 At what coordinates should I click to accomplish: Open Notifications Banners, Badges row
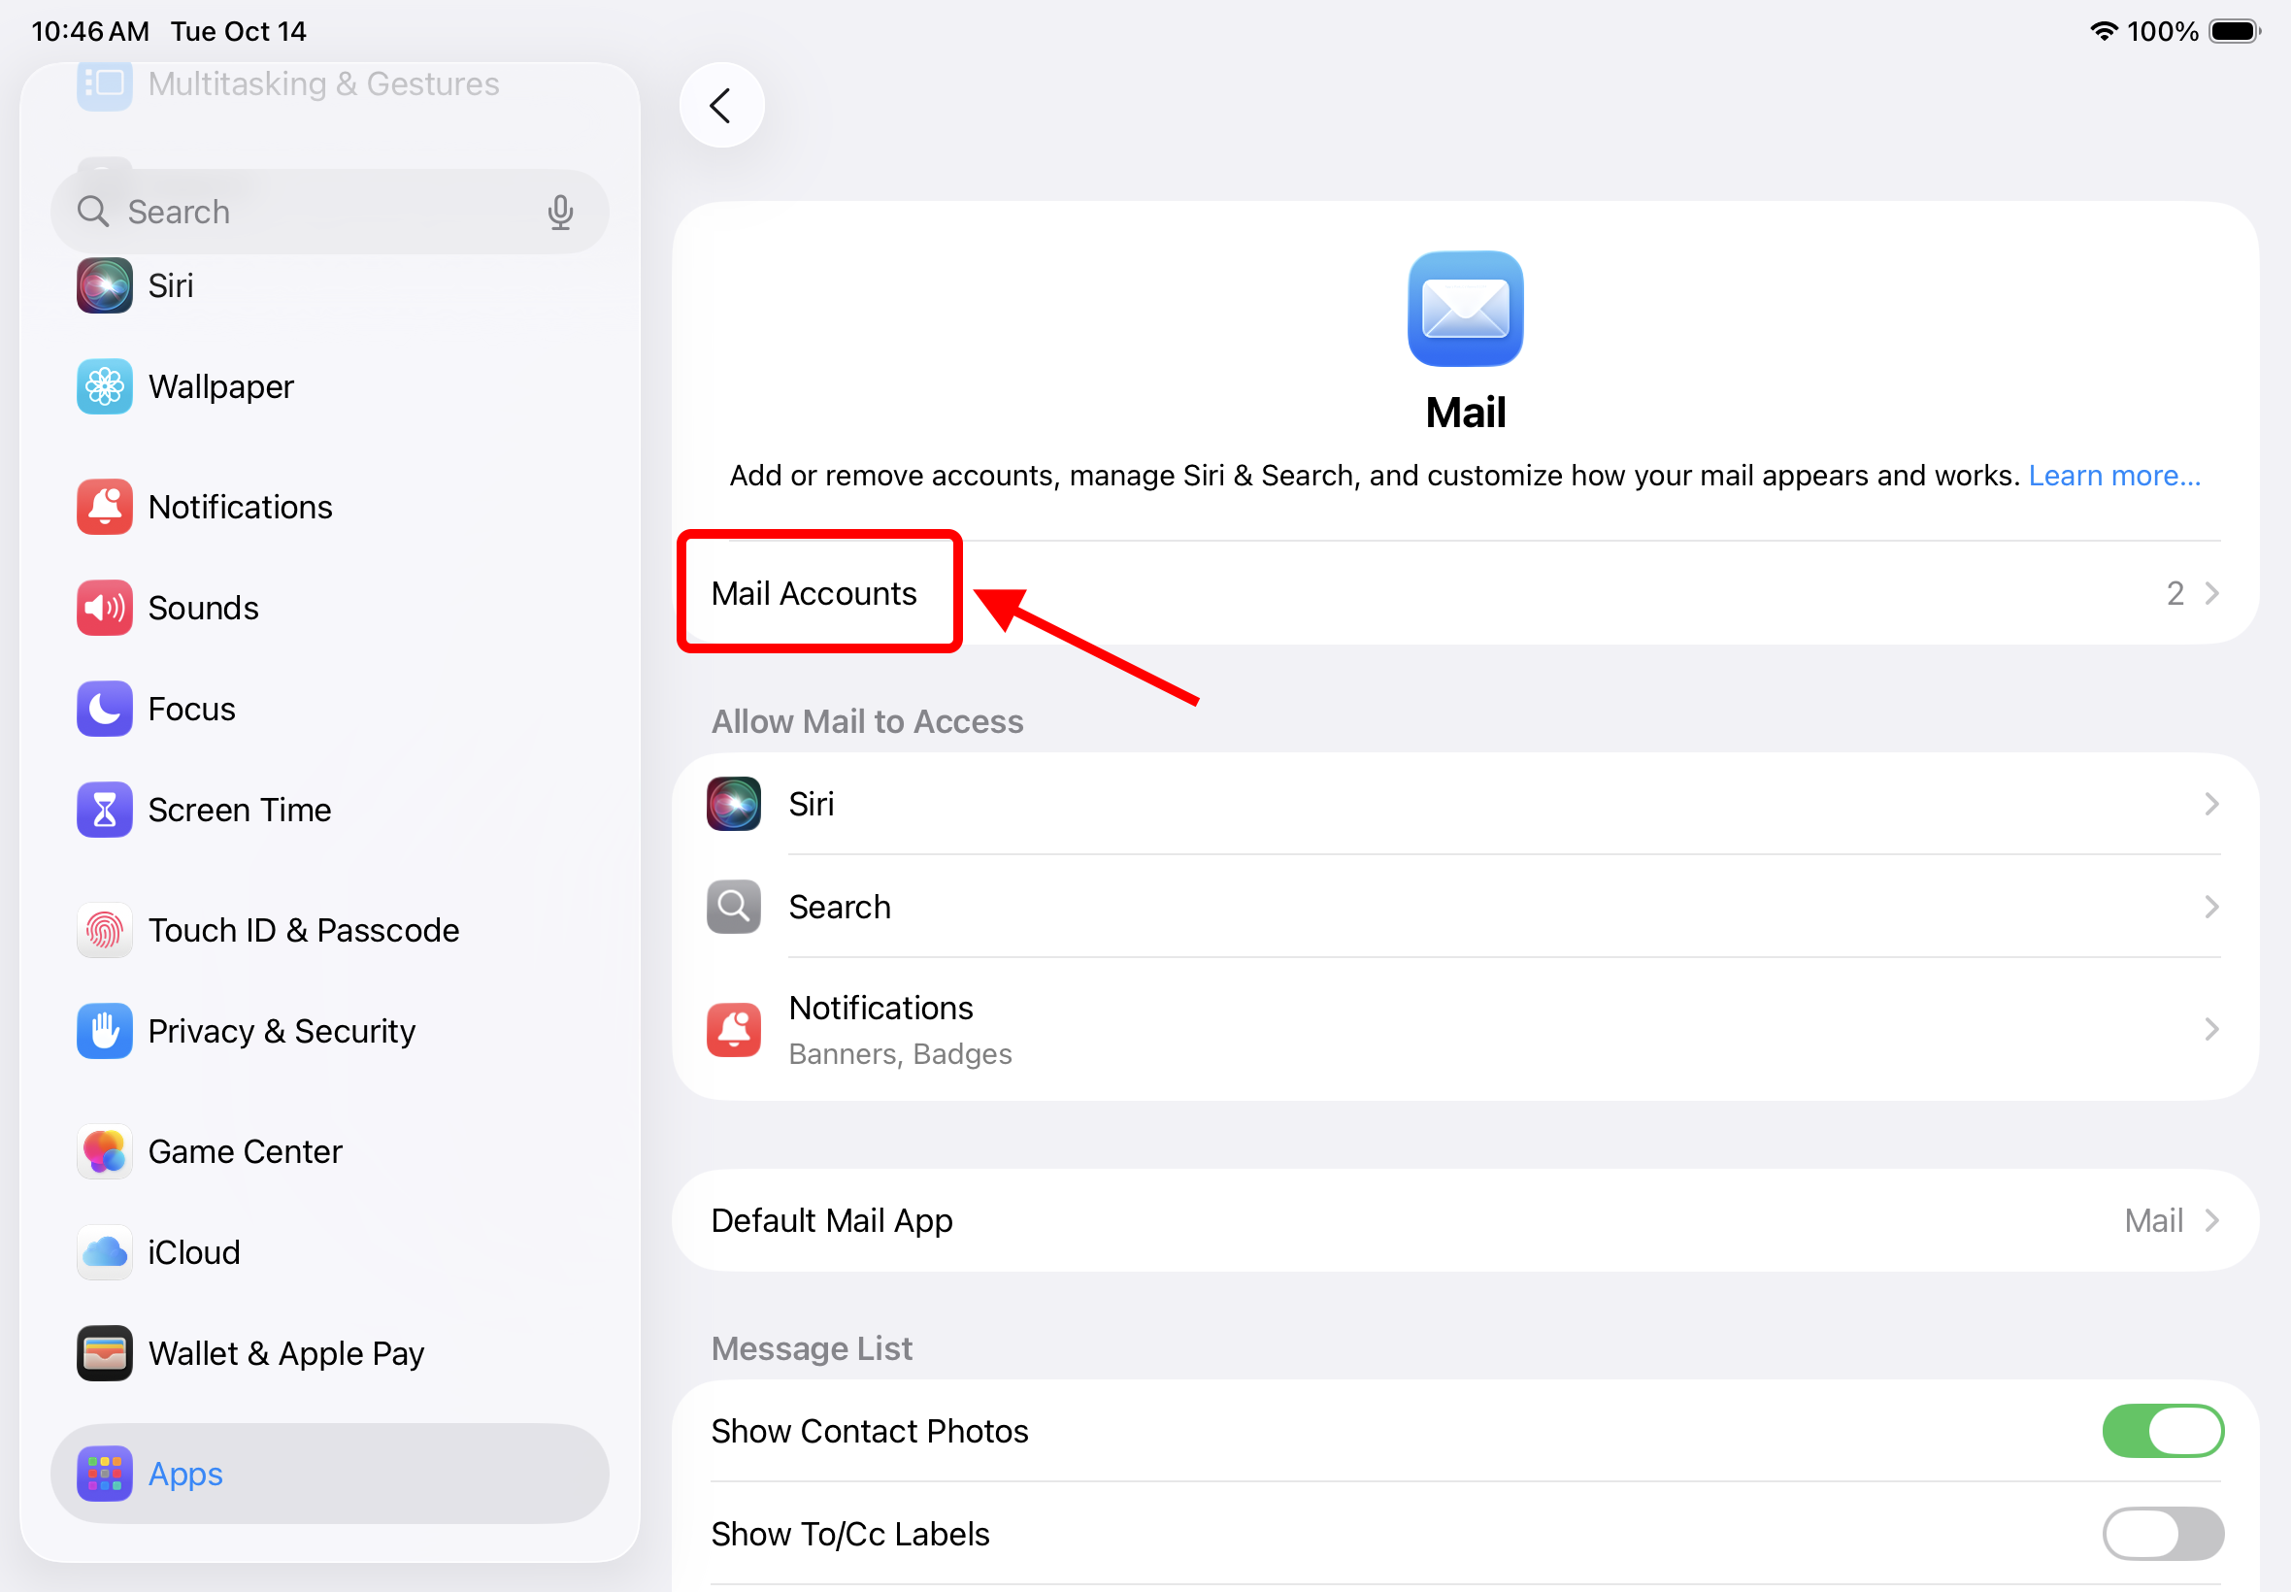click(1464, 1029)
